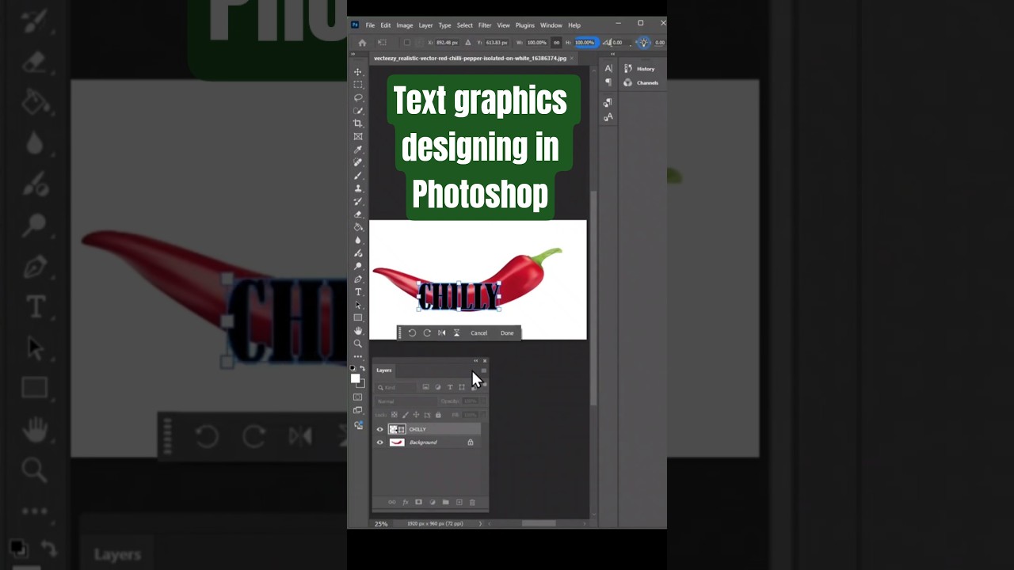Rotate 90 degrees clockwise in transform bar
This screenshot has width=1014, height=570.
pos(427,332)
